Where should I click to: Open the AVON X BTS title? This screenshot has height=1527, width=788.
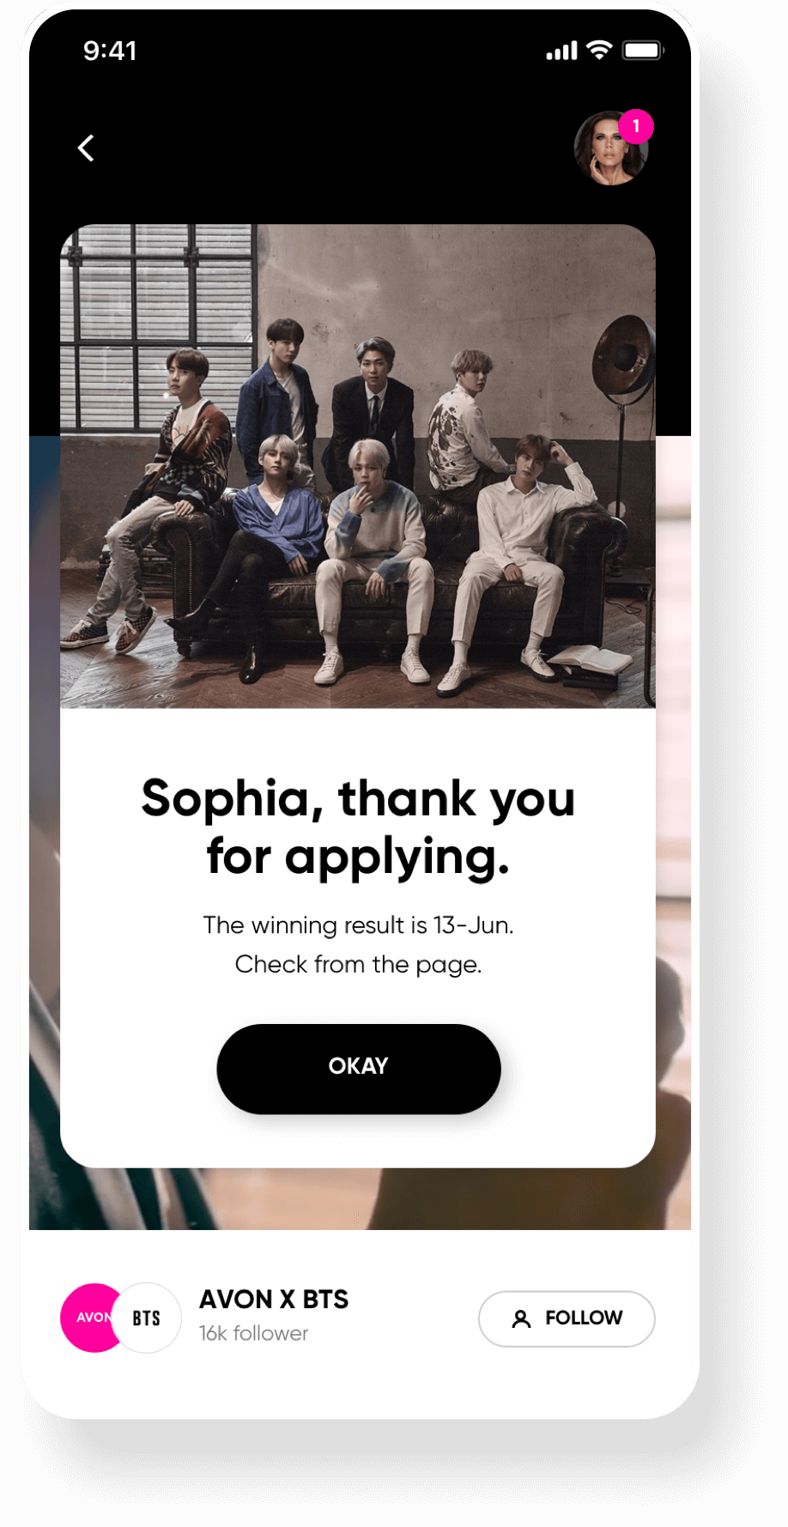[274, 1300]
